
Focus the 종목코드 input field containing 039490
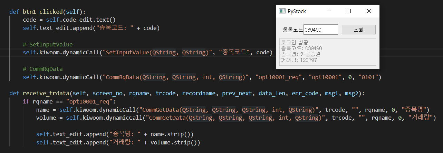click(x=320, y=30)
